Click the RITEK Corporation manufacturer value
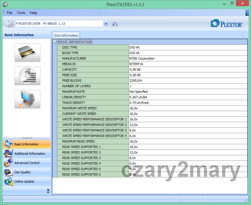251x205 pixels. coord(142,58)
